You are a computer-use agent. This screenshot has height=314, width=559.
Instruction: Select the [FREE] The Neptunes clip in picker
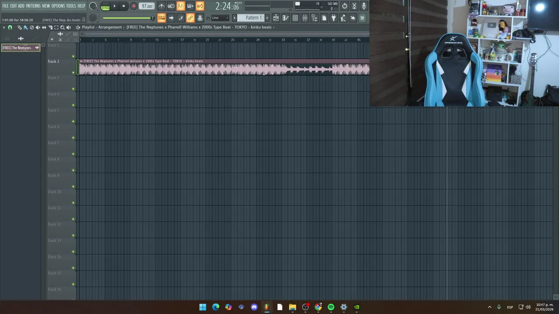tap(21, 48)
